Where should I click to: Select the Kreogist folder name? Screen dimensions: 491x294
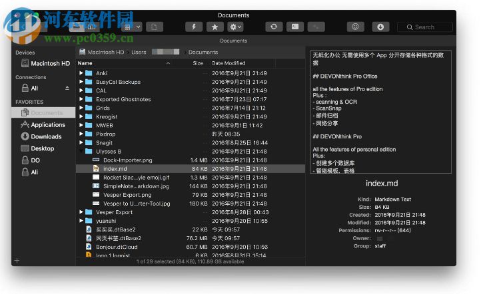[x=107, y=116]
